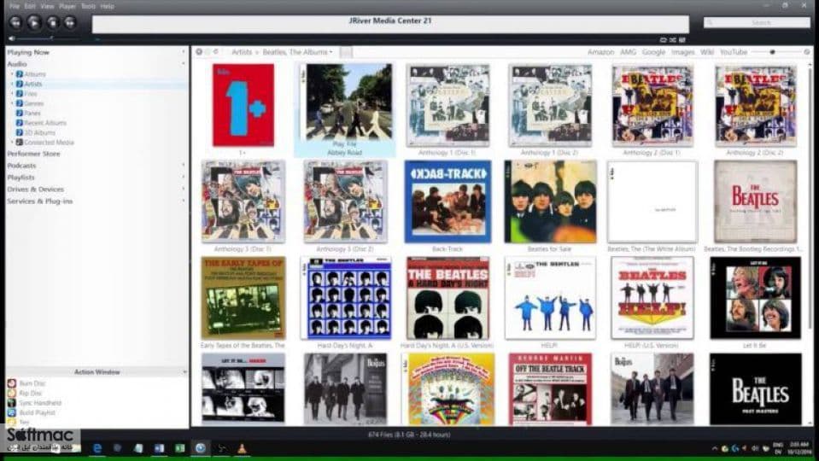Open the Images link

(x=682, y=52)
